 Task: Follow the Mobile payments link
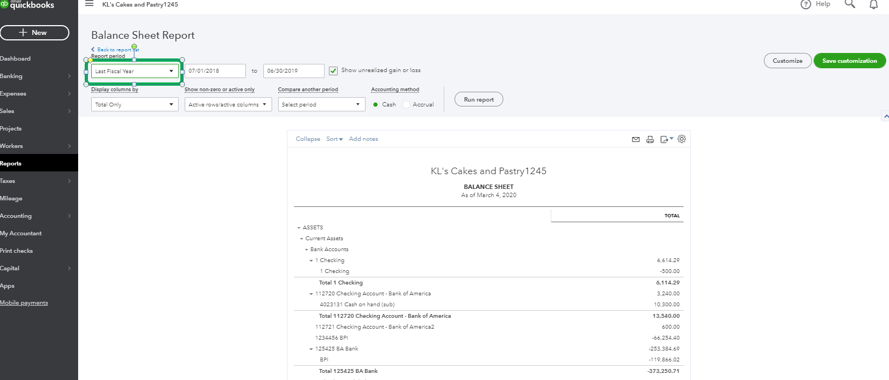(24, 303)
